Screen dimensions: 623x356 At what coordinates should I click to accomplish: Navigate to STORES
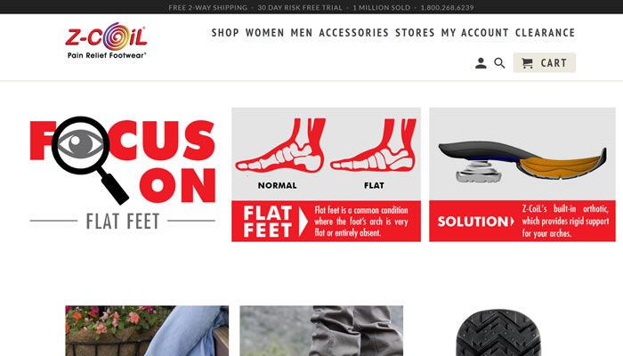[x=415, y=33]
